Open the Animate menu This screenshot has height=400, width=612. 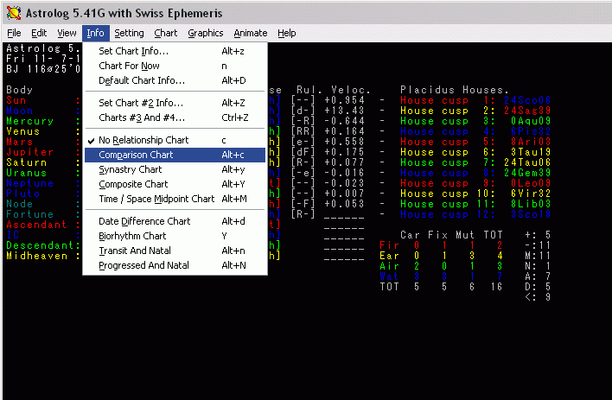pyautogui.click(x=251, y=33)
